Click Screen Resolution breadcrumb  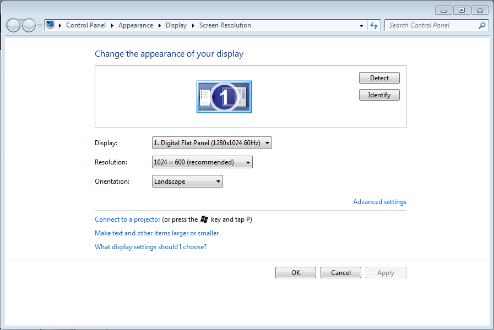(225, 25)
